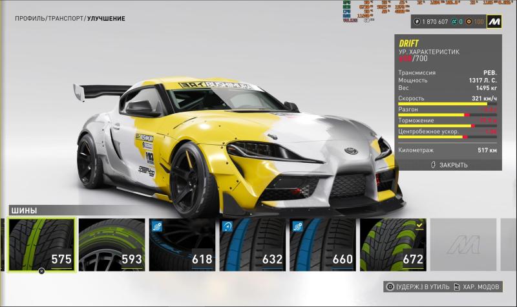Viewport: 517px width, 307px height.
Task: Click the 1 870 607 bucks balance icon
Action: point(417,22)
